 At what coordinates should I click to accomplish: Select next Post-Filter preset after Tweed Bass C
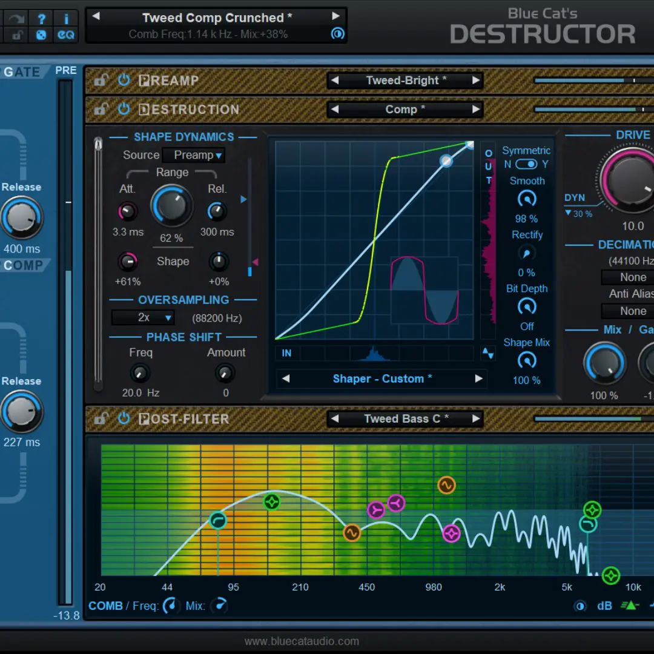point(476,419)
